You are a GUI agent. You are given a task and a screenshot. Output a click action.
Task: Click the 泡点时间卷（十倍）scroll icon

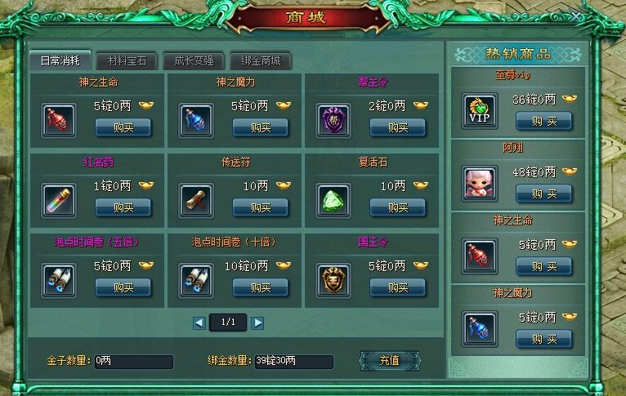coord(196,280)
